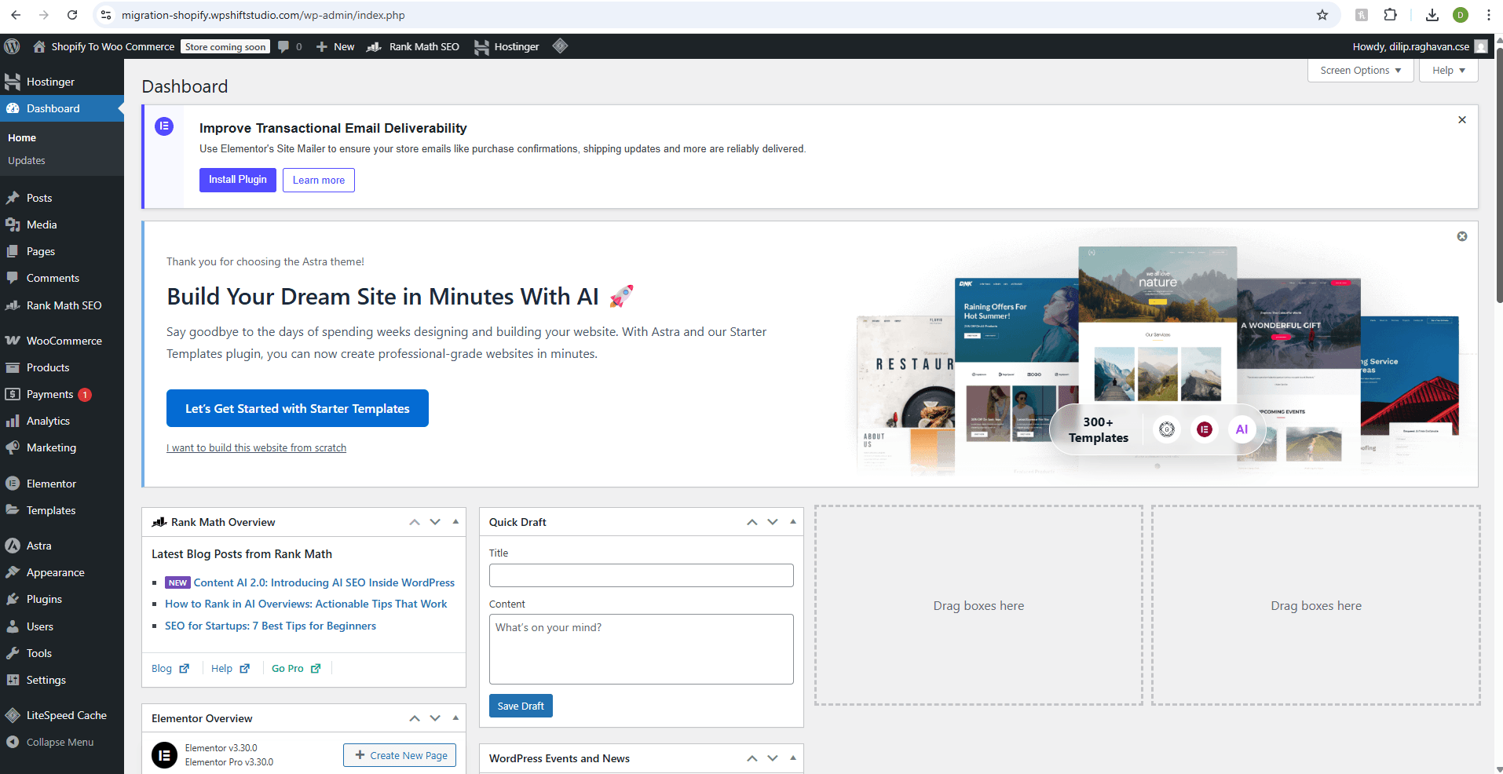
Task: Click the diamond LiteSpeed icon in the admin bar
Action: point(560,46)
